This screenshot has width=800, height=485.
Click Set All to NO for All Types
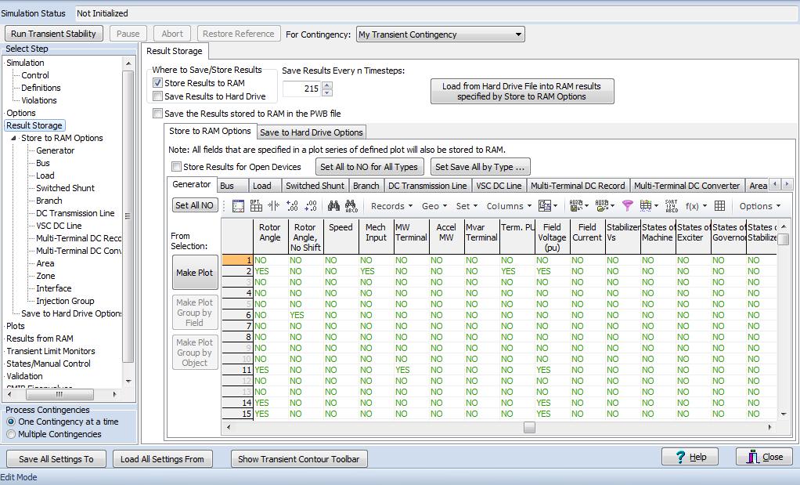[x=369, y=167]
